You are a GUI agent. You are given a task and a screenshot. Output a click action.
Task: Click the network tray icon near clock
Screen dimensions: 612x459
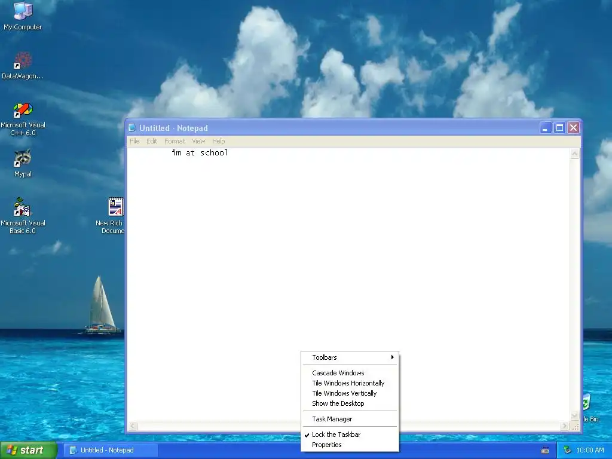click(x=567, y=450)
